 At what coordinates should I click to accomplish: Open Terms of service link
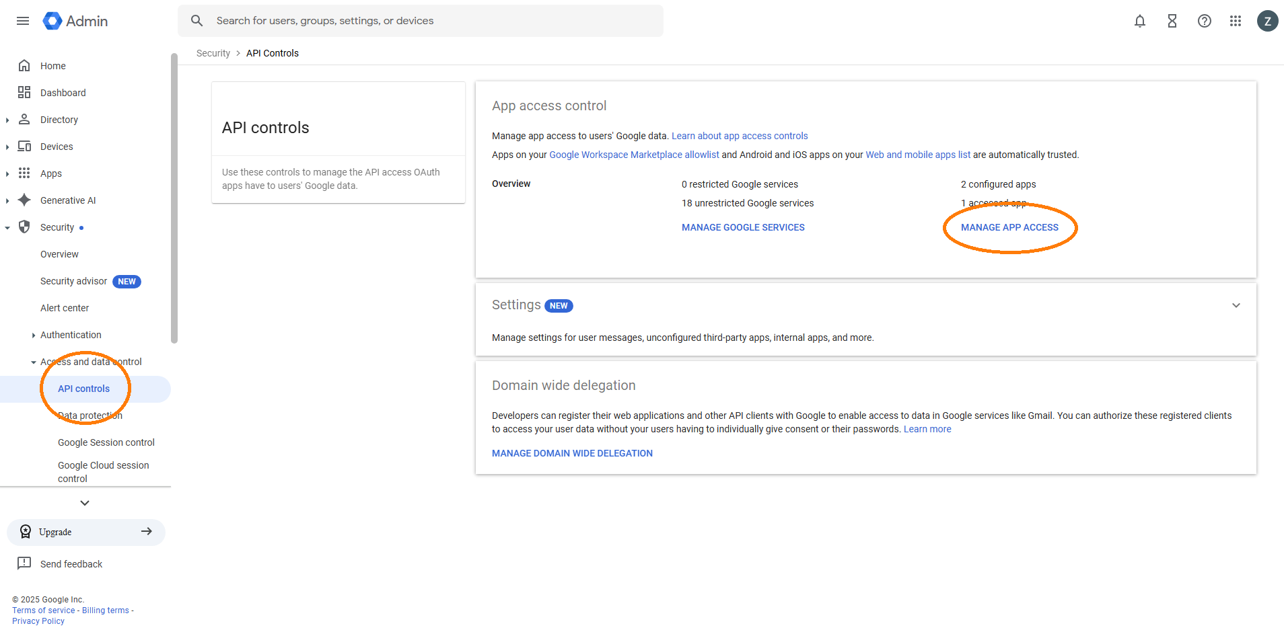point(44,610)
